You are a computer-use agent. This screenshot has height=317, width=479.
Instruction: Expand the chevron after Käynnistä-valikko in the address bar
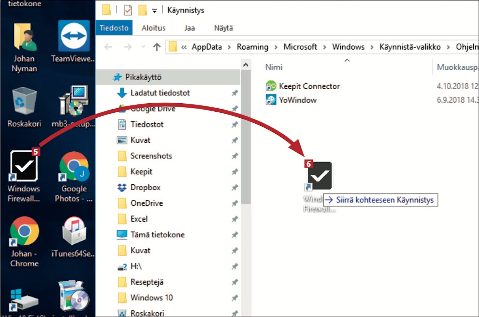pyautogui.click(x=448, y=48)
